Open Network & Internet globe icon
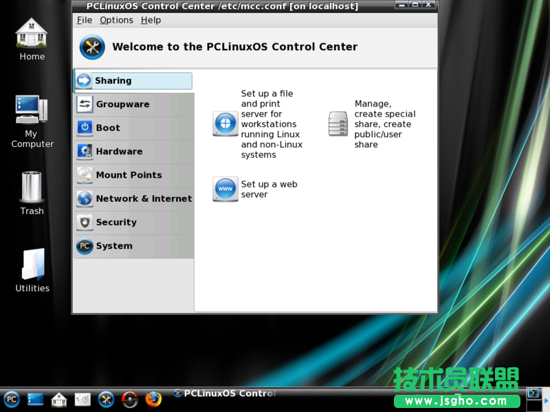The width and height of the screenshot is (550, 412). click(x=85, y=199)
